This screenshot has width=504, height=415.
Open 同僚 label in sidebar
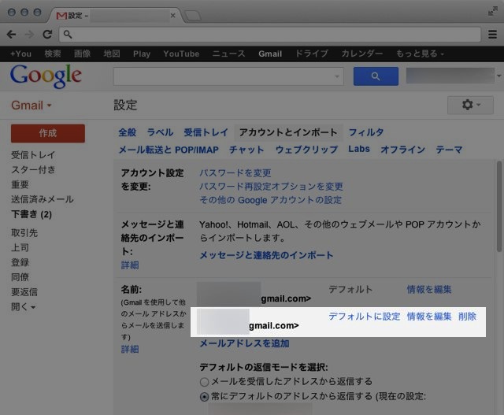coord(20,277)
